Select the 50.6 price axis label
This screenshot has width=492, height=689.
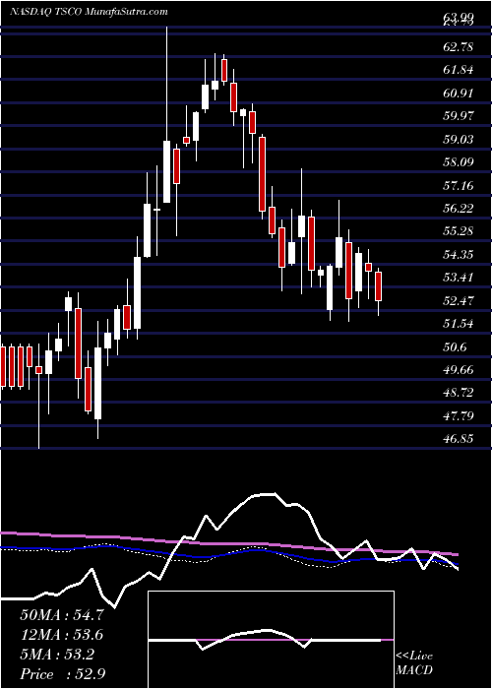pyautogui.click(x=455, y=347)
